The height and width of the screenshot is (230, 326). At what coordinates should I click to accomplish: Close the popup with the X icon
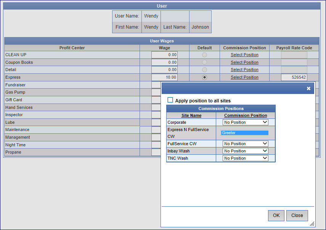point(308,88)
